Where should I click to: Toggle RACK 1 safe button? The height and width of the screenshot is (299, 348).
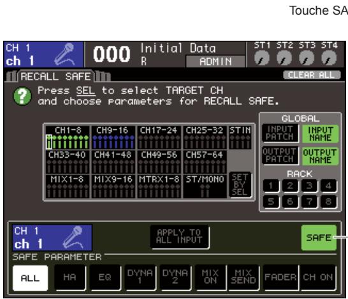coord(271,186)
